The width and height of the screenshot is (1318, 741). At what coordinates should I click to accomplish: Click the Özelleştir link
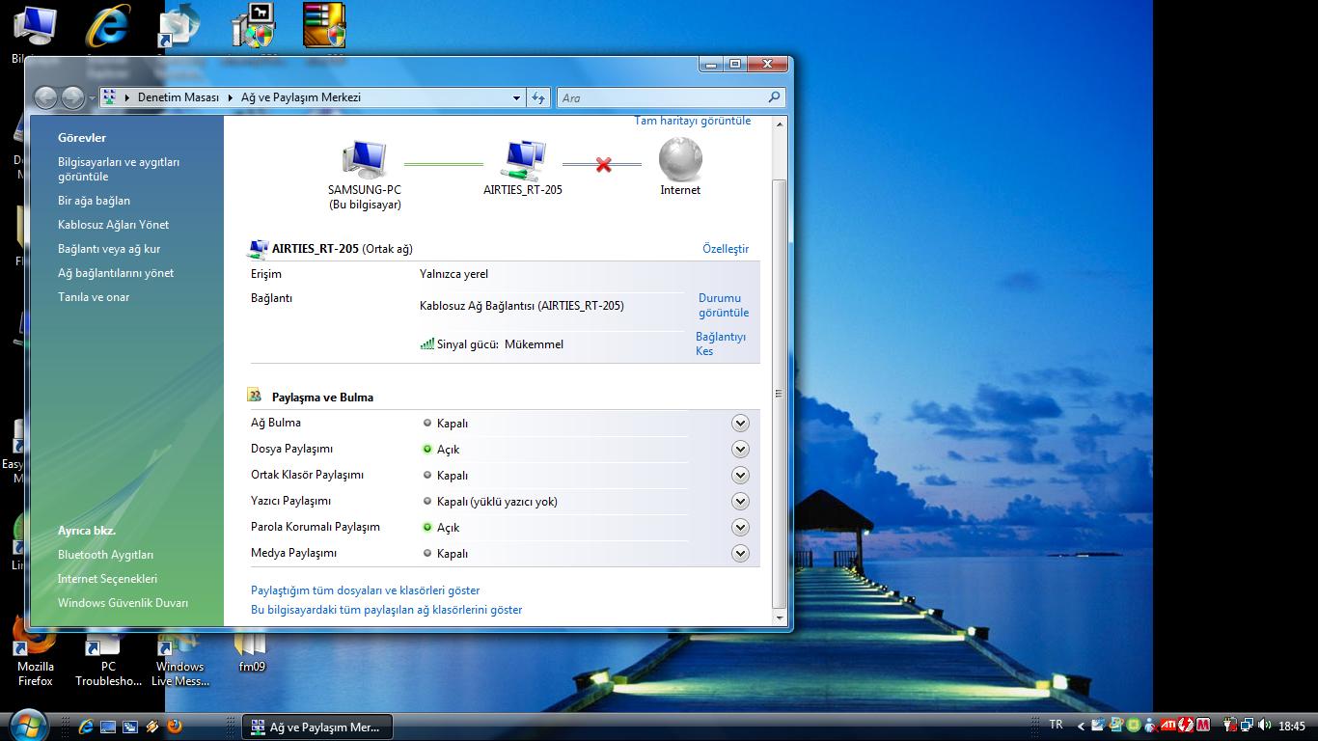tap(725, 249)
